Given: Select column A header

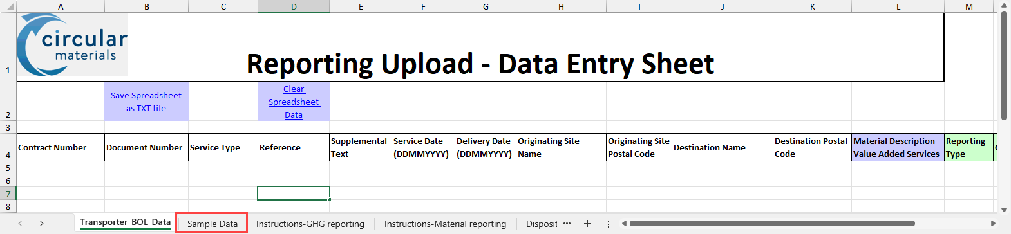Looking at the screenshot, I should pyautogui.click(x=61, y=6).
